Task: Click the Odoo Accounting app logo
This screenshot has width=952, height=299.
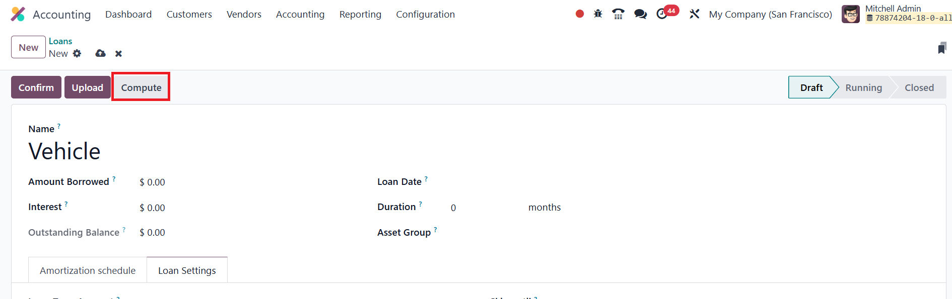Action: 18,14
